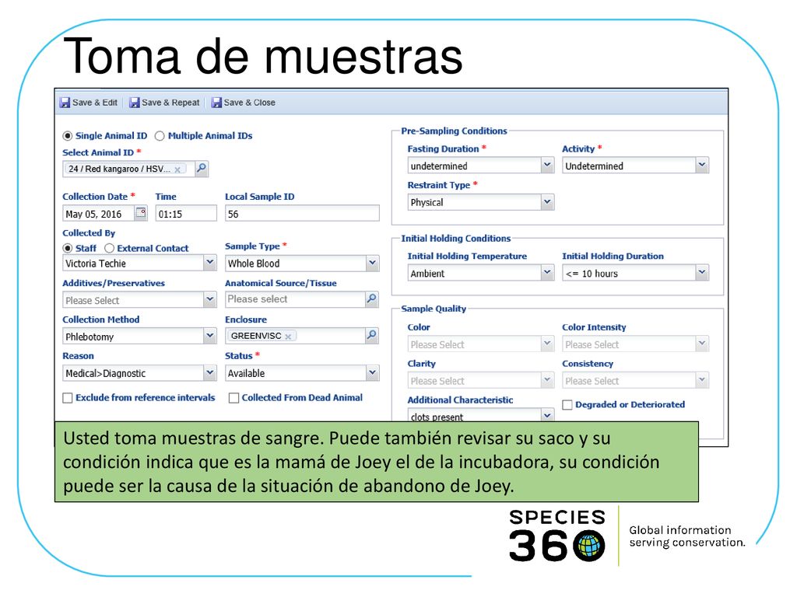Image resolution: width=797 pixels, height=597 pixels.
Task: Open the Collection Date calendar picker
Action: tap(141, 213)
